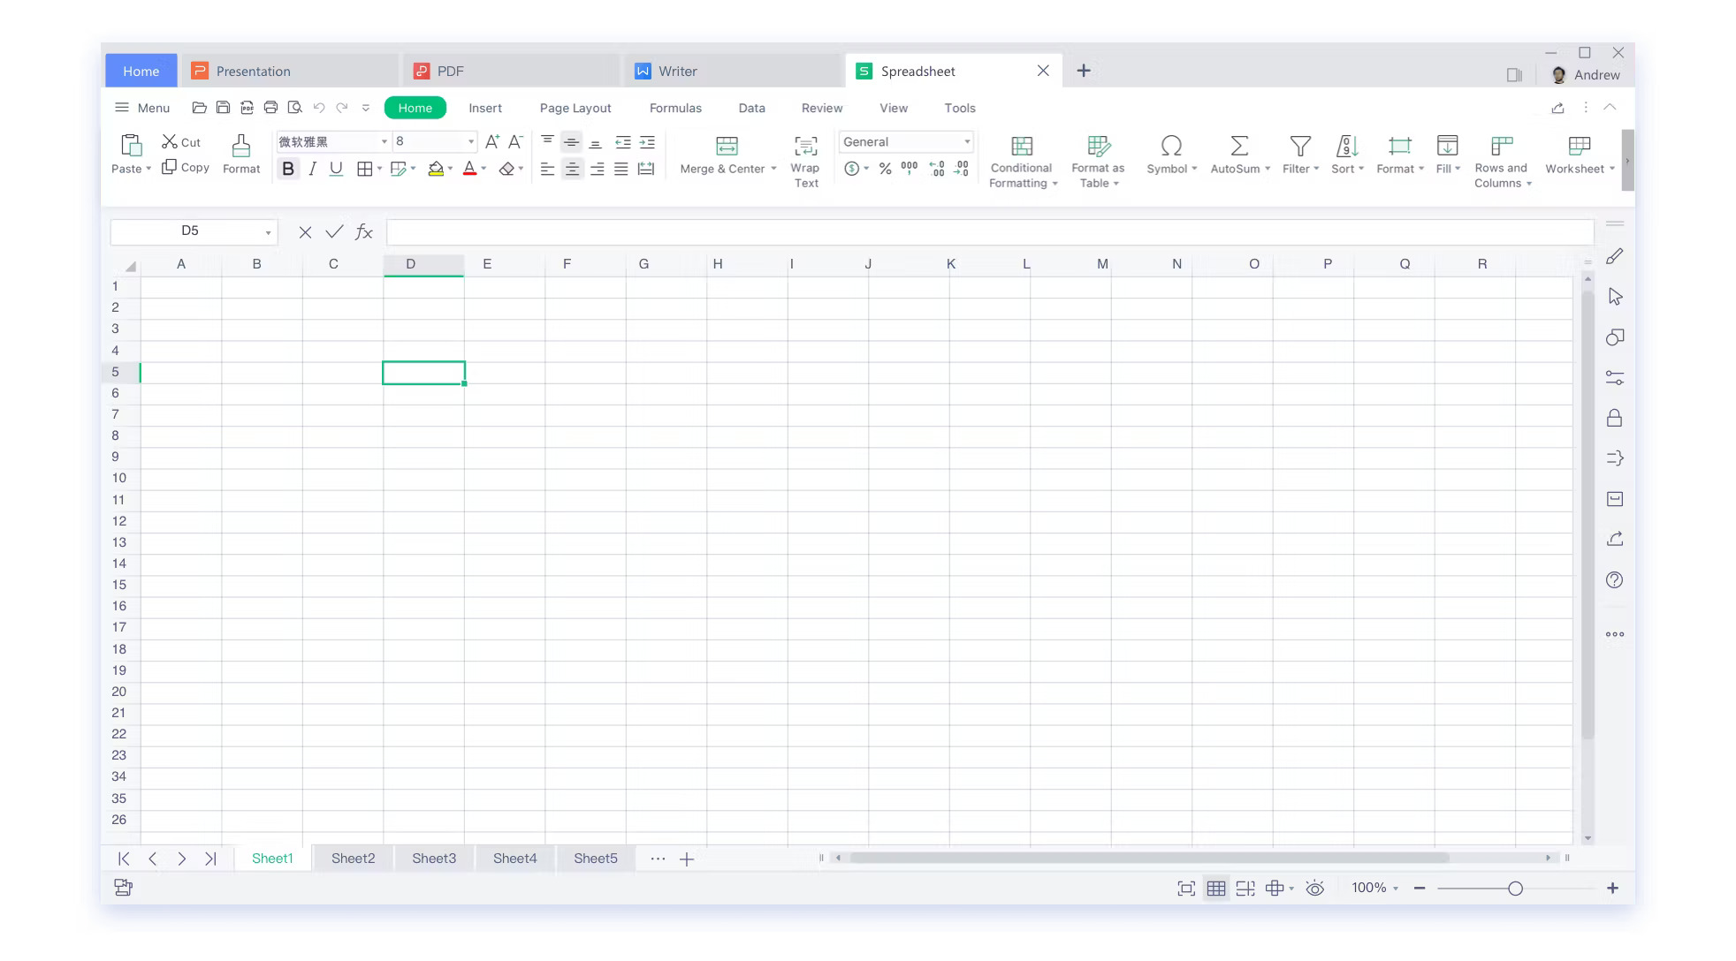Toggle bold formatting
1736x961 pixels.
coord(287,169)
